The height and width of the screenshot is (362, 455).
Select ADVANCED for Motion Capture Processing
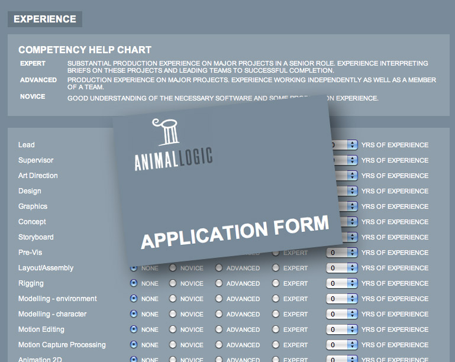219,345
